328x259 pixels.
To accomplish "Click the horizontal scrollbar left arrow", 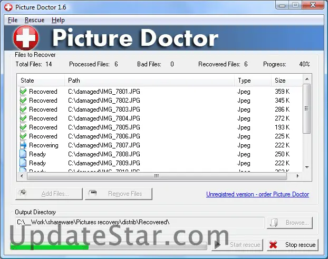I will click(x=22, y=176).
